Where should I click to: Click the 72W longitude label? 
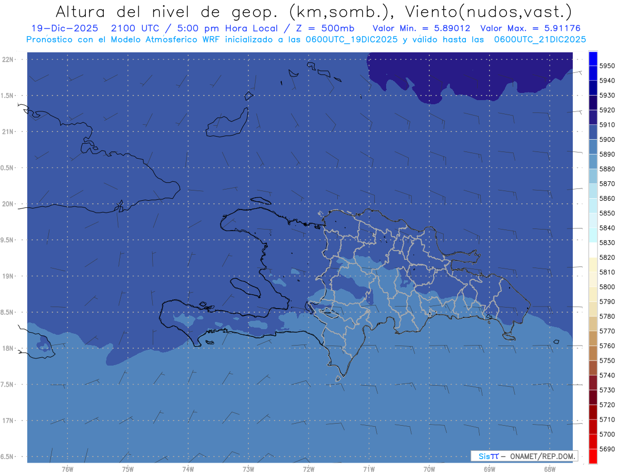coord(308,469)
